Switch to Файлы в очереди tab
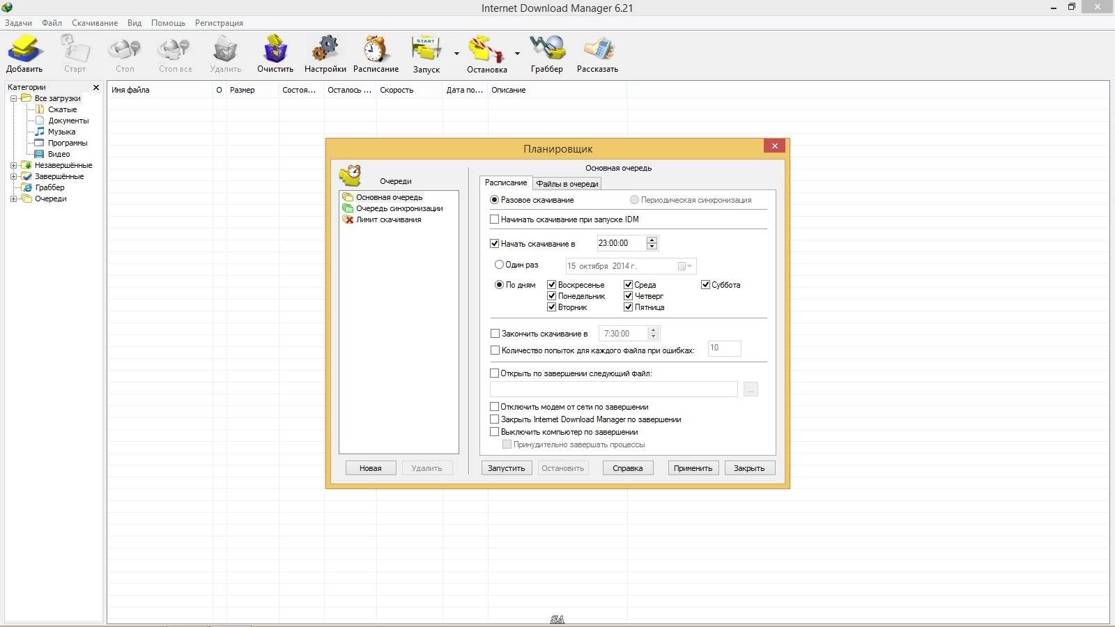The height and width of the screenshot is (627, 1115). [x=567, y=184]
